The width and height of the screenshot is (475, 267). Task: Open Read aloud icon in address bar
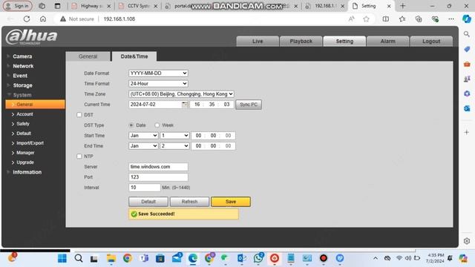tap(351, 19)
